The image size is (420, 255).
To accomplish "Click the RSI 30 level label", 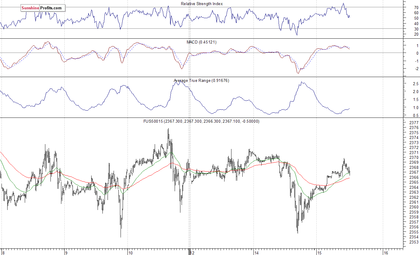I will coord(417,29).
